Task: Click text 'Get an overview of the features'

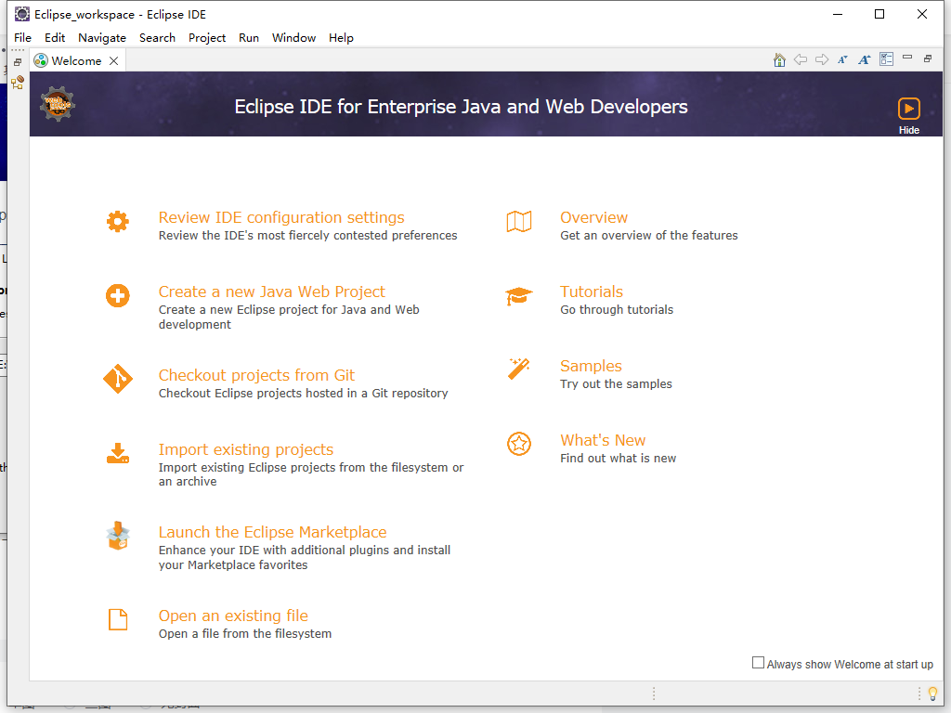Action: 649,235
